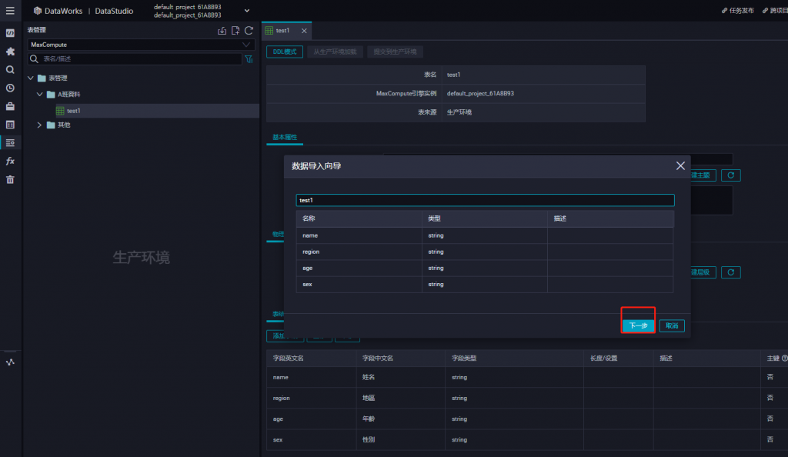788x457 pixels.
Task: Switch to the test1 editor tab
Action: (282, 31)
